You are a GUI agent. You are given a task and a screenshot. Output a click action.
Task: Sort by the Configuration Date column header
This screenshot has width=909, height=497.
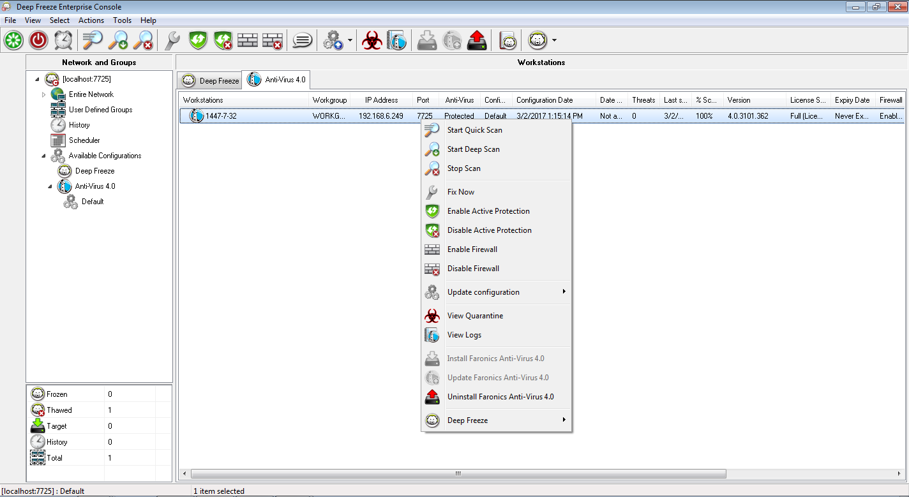pos(553,100)
